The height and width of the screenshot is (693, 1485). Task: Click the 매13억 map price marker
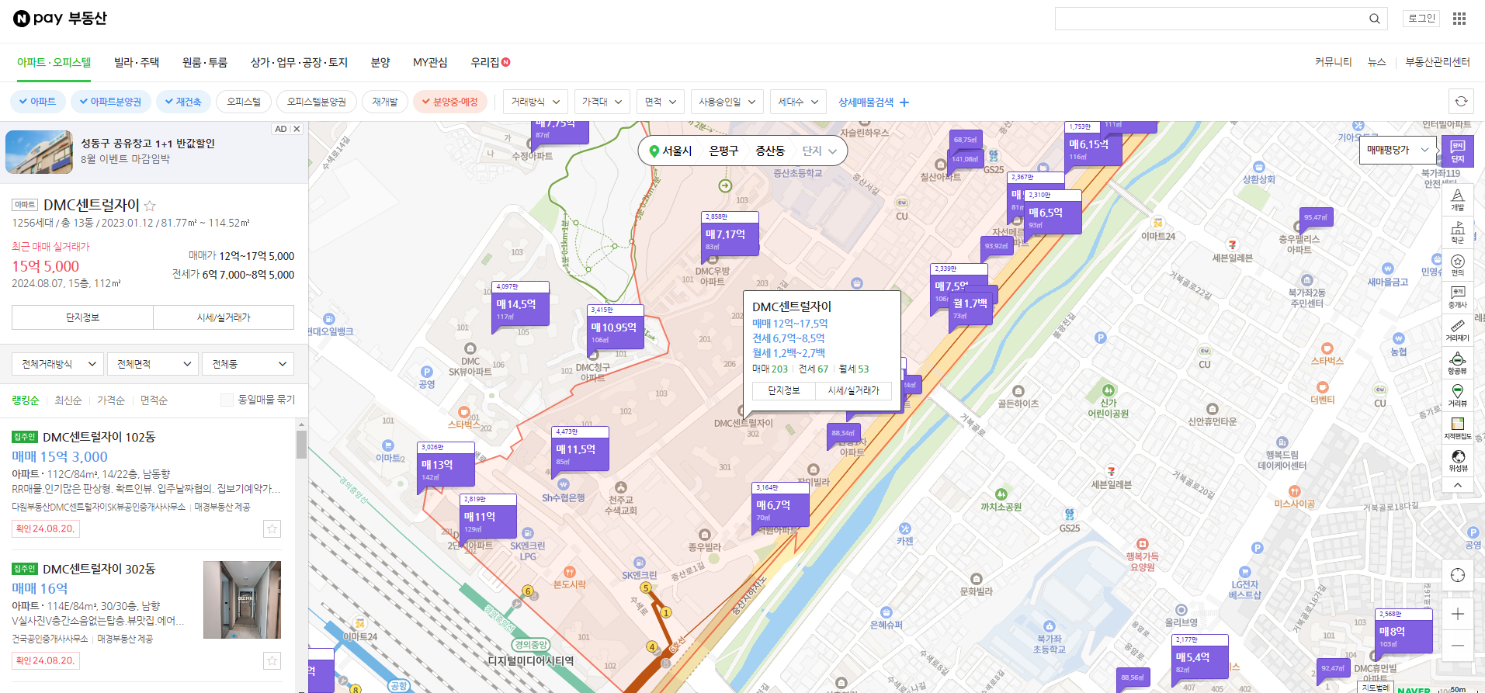[x=446, y=464]
